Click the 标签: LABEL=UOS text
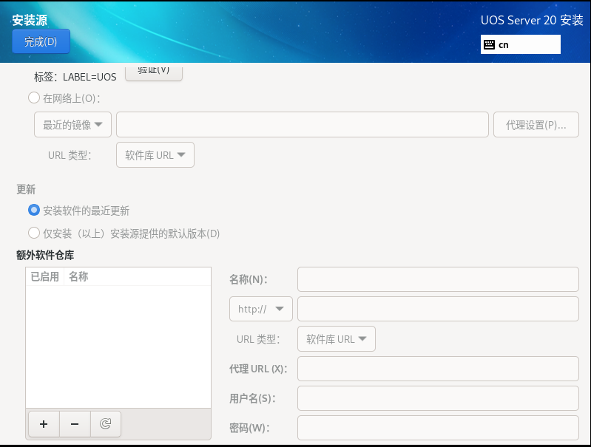The height and width of the screenshot is (447, 591). click(75, 77)
